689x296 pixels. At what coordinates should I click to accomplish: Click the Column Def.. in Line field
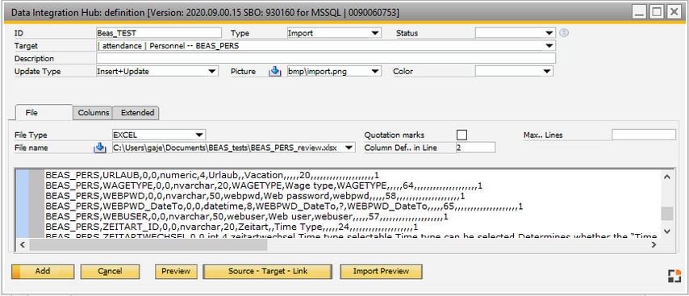pyautogui.click(x=475, y=148)
